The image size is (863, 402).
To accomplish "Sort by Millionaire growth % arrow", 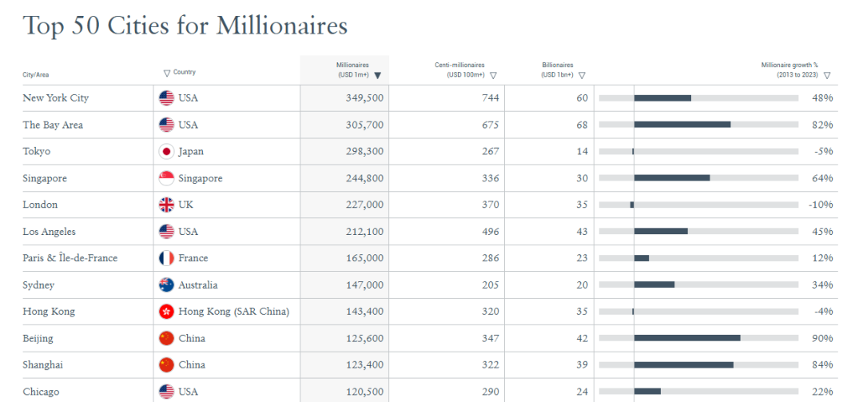I will point(827,75).
